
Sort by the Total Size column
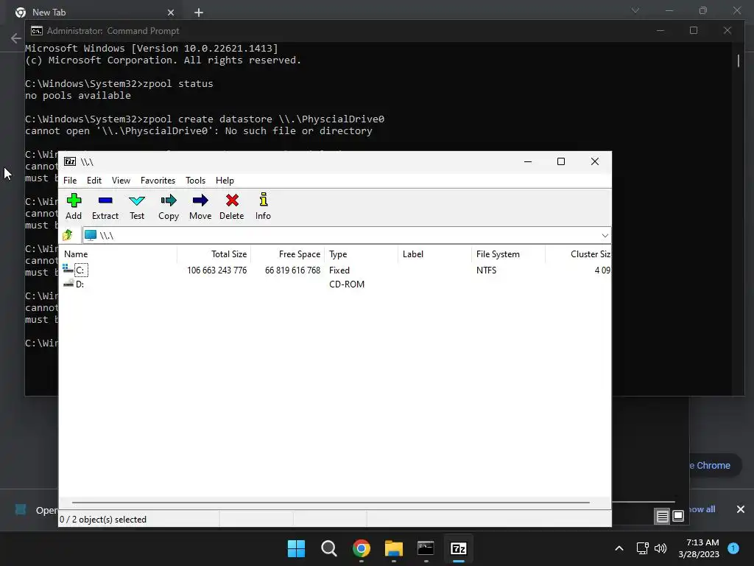tap(214, 254)
